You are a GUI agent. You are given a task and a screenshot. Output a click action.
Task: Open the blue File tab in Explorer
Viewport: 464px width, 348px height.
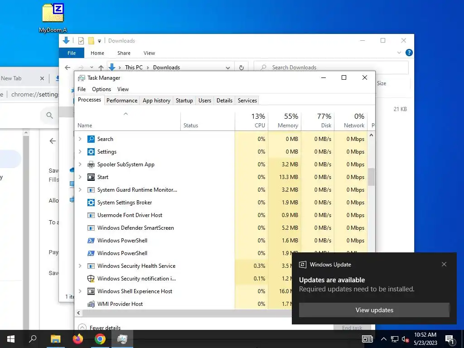click(72, 53)
